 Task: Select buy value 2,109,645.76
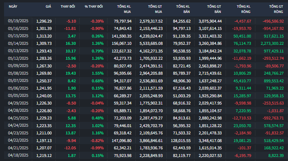pos(151,133)
